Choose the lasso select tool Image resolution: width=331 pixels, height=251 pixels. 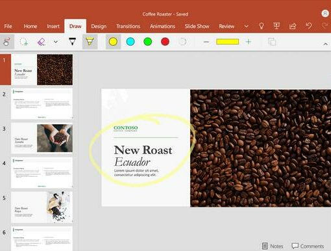coord(23,42)
